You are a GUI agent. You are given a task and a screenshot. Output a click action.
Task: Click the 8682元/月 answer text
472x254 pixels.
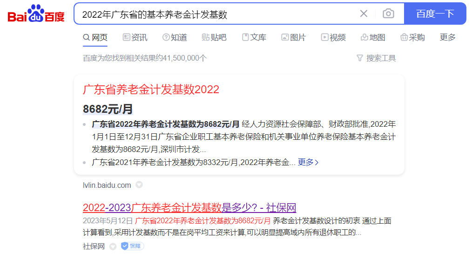(x=108, y=109)
